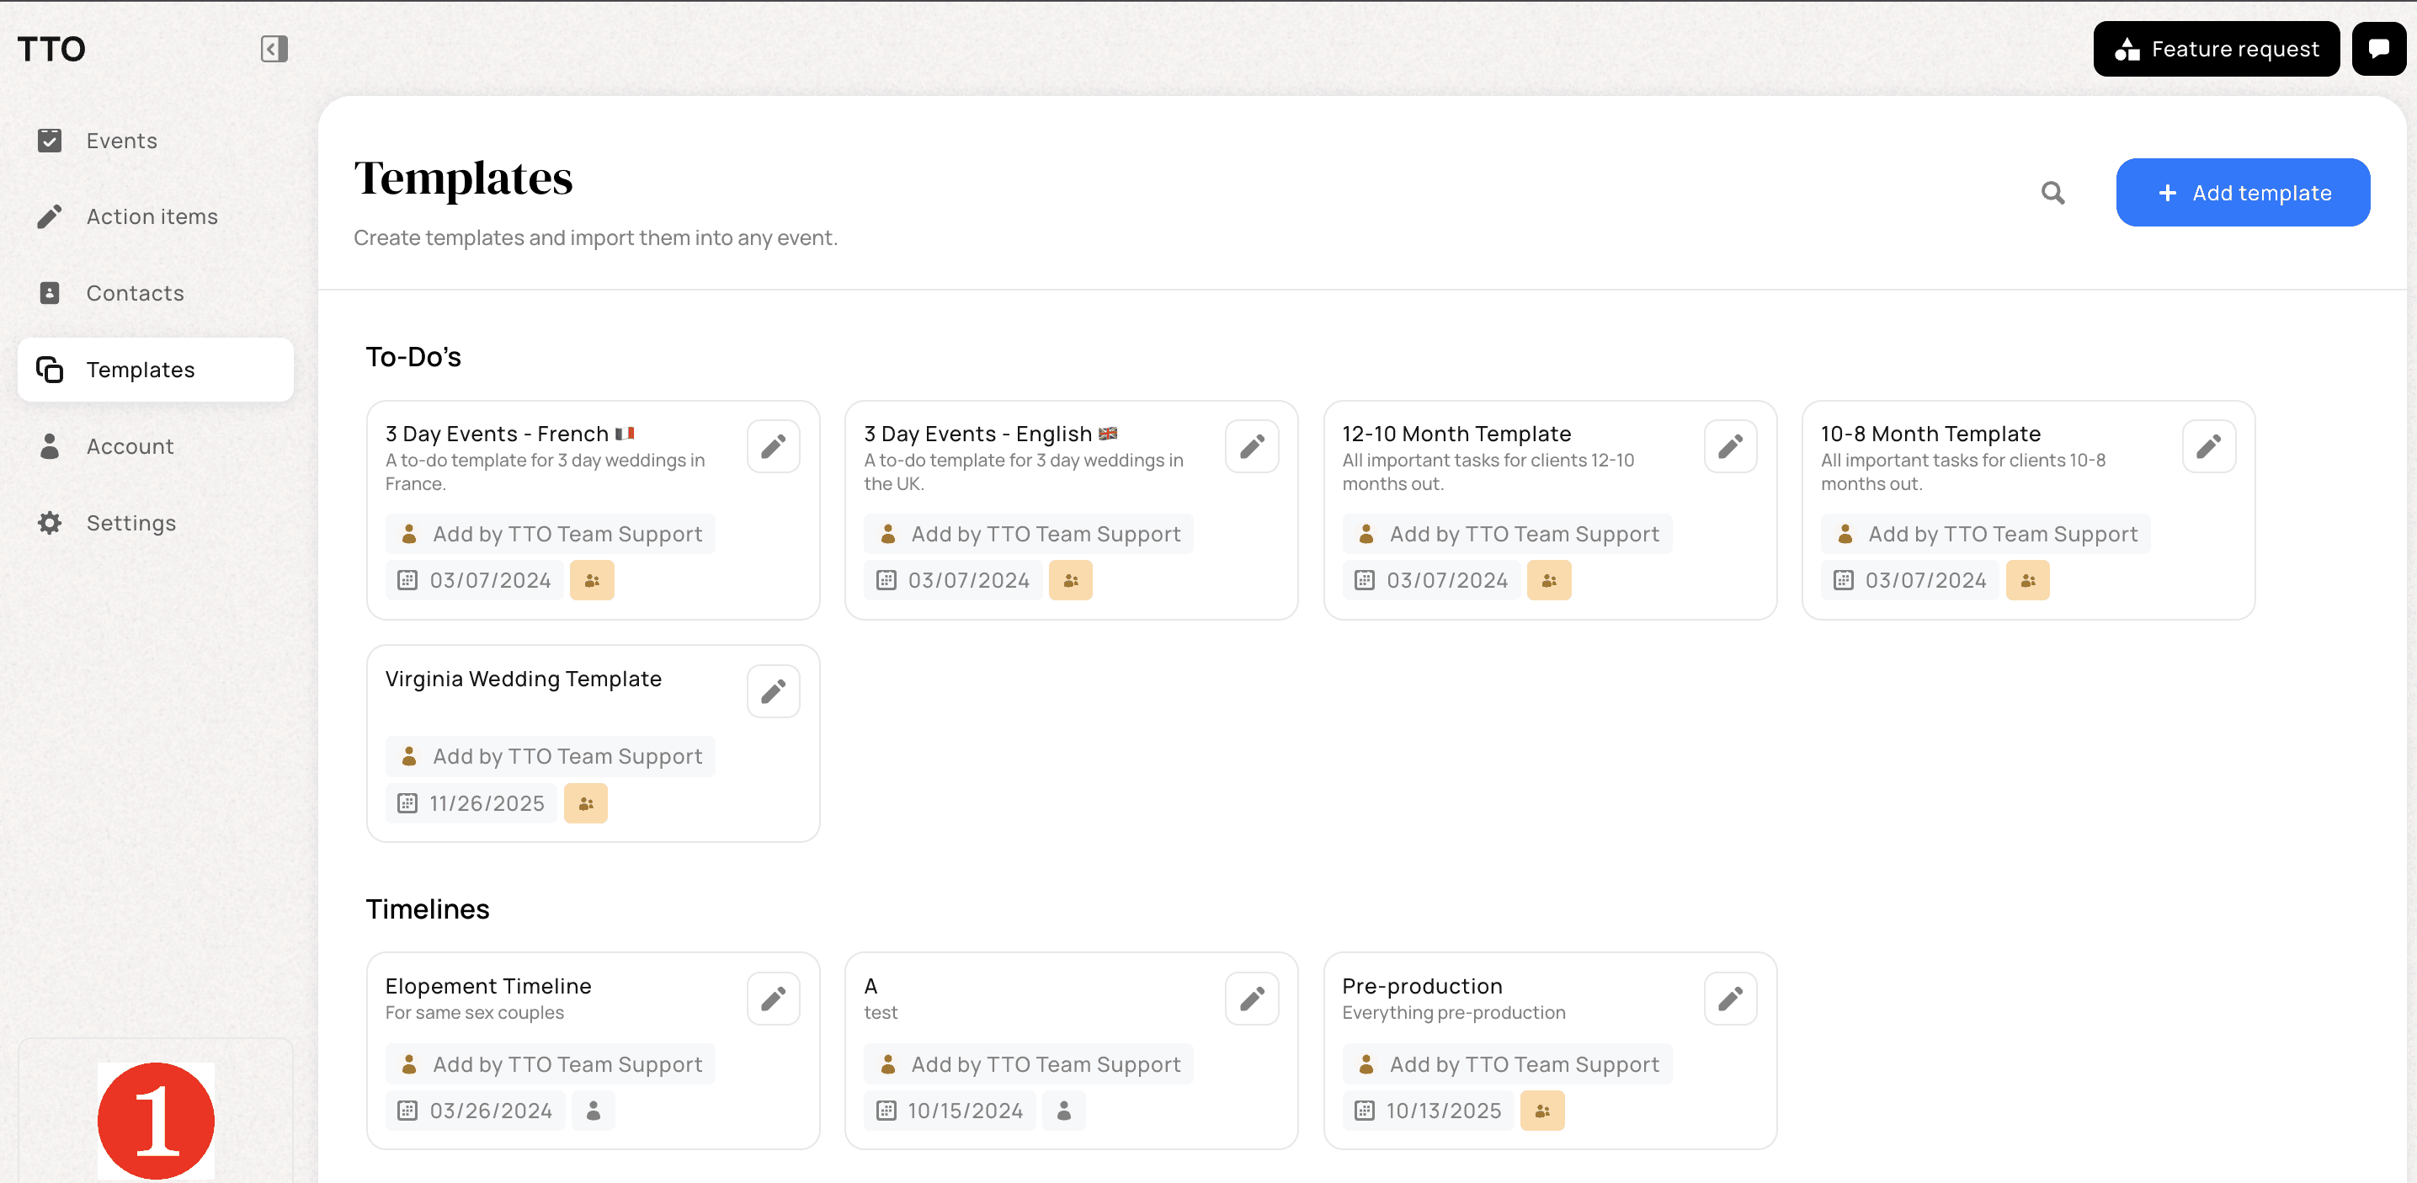Click the Feature request button

point(2216,49)
